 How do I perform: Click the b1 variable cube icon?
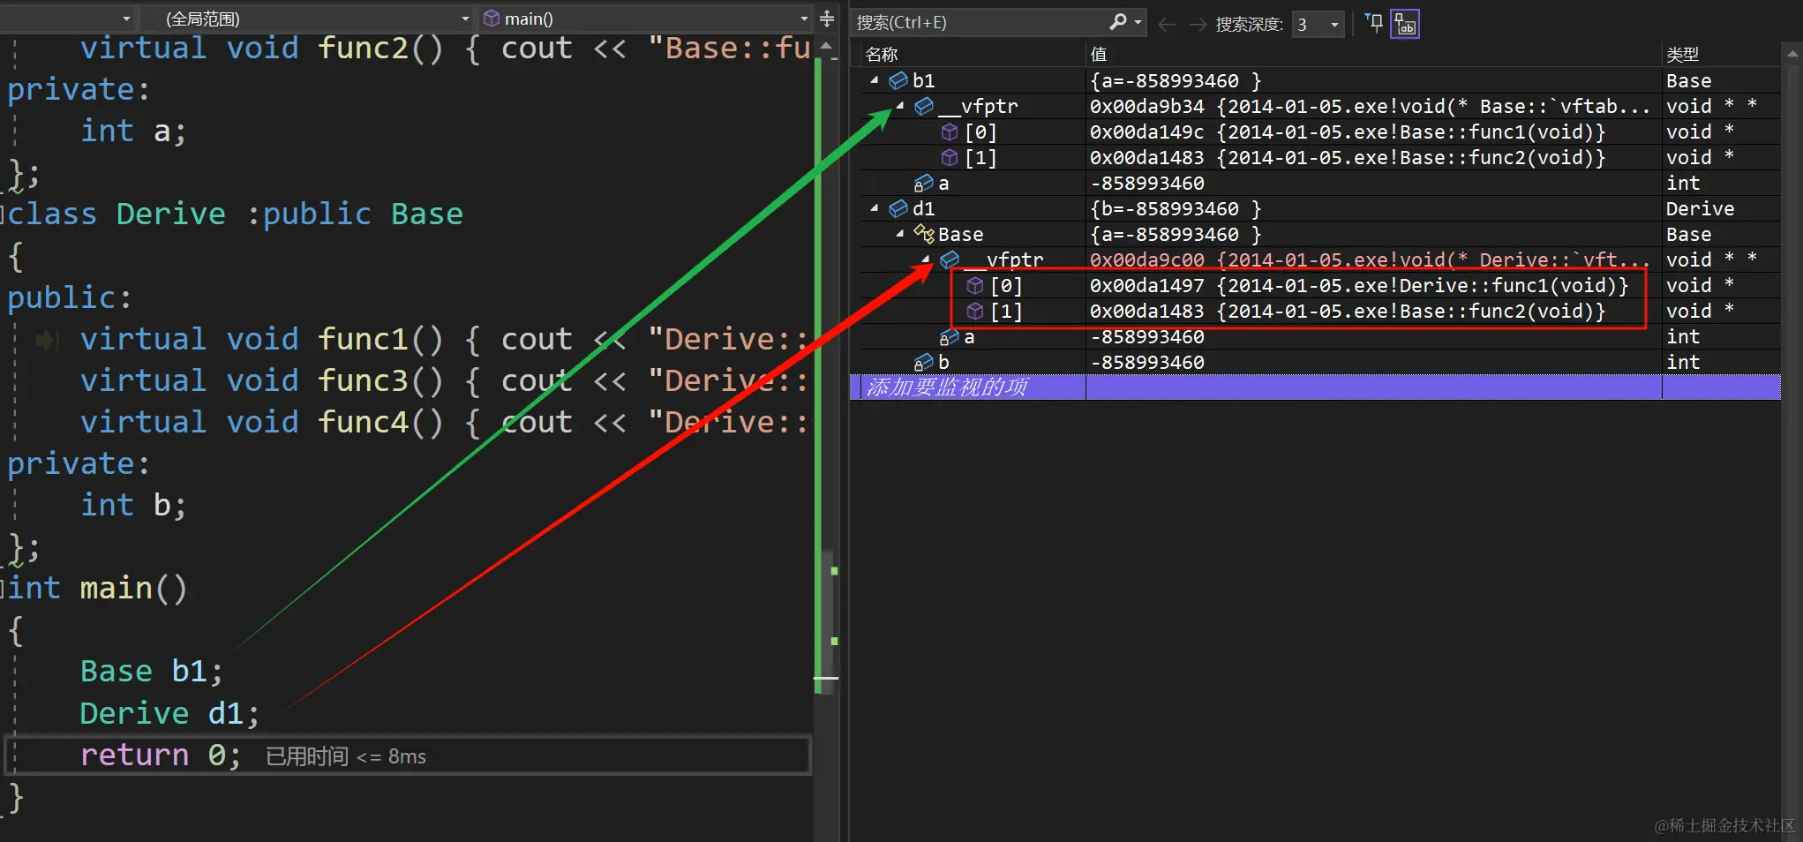tap(898, 80)
